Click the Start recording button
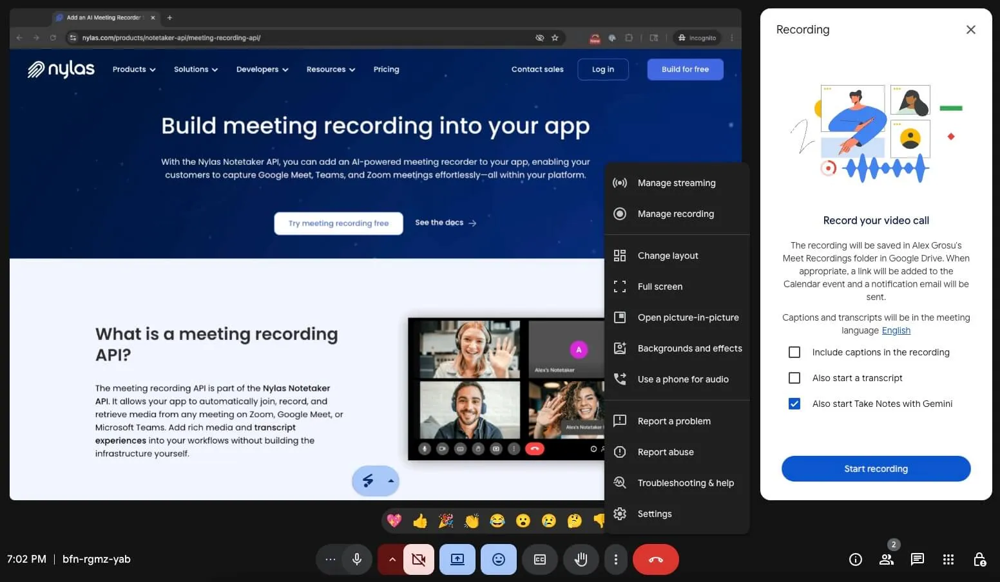This screenshot has width=1000, height=582. coord(876,469)
